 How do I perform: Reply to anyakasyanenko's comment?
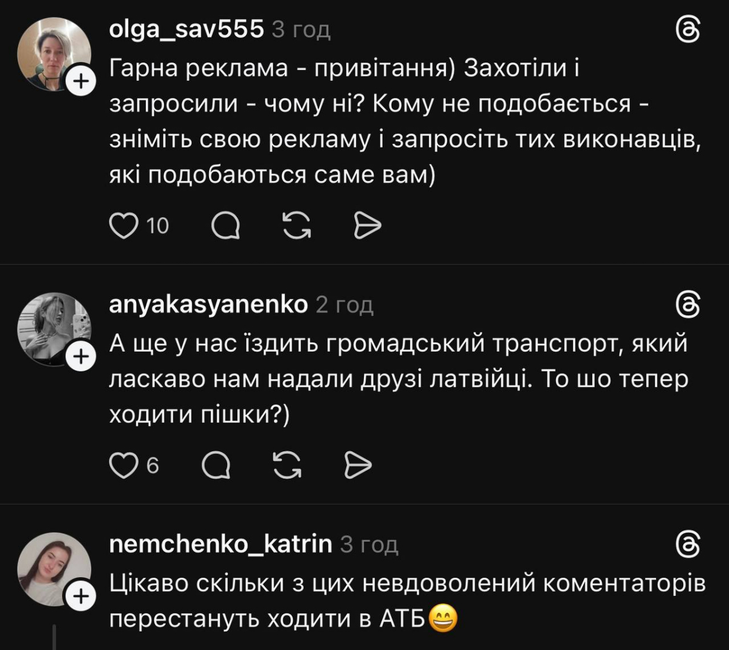click(x=216, y=465)
